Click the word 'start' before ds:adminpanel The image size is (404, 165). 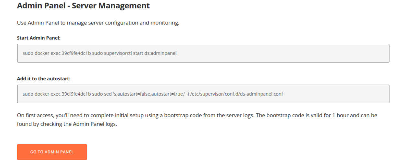coord(138,53)
